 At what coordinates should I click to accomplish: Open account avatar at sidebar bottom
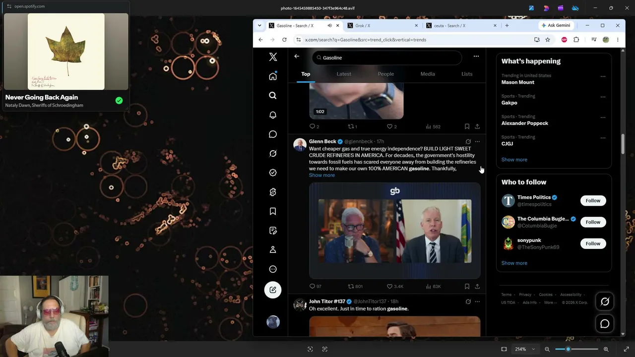tap(273, 322)
